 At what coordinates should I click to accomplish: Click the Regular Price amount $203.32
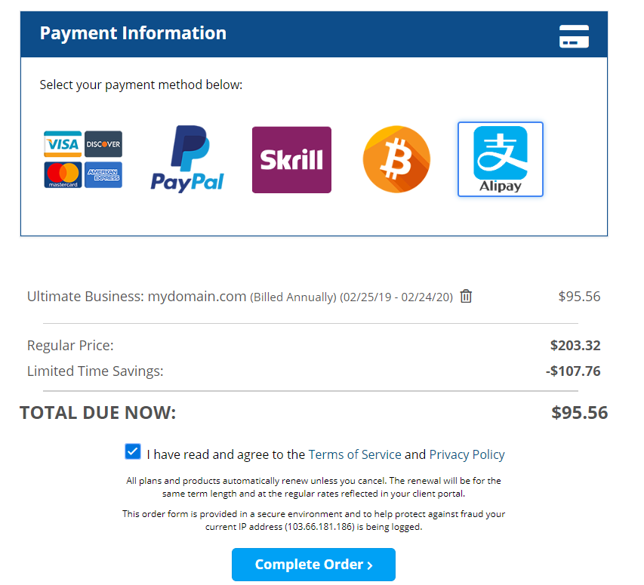coord(575,346)
